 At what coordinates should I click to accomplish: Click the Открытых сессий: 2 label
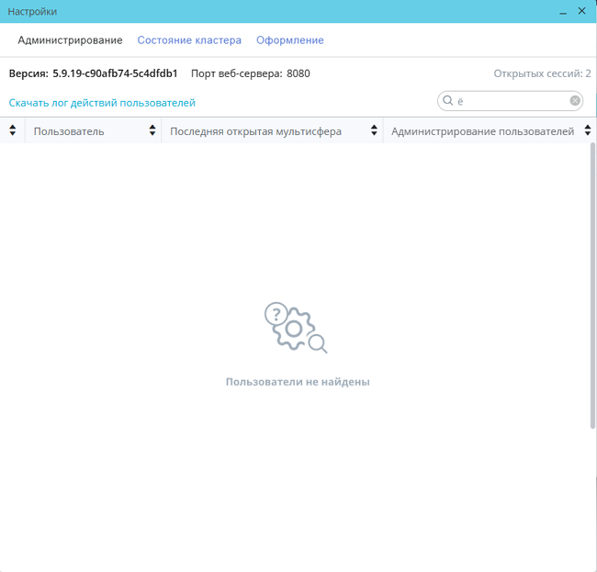pyautogui.click(x=542, y=73)
